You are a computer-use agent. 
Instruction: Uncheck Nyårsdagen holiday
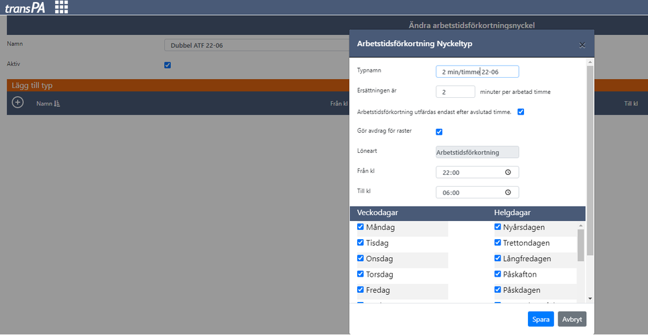[497, 227]
